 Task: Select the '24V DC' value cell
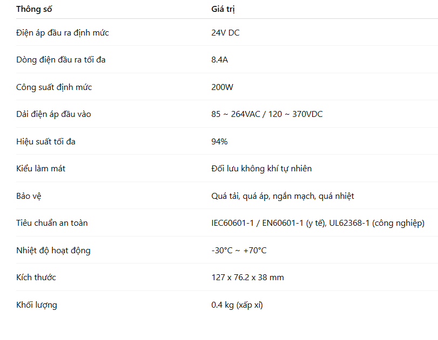click(225, 33)
